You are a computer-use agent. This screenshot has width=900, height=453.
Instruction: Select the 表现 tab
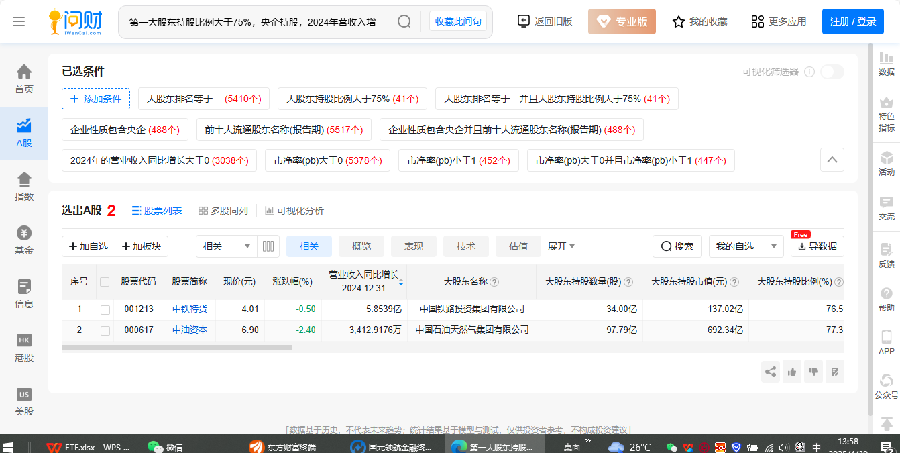[x=414, y=246]
